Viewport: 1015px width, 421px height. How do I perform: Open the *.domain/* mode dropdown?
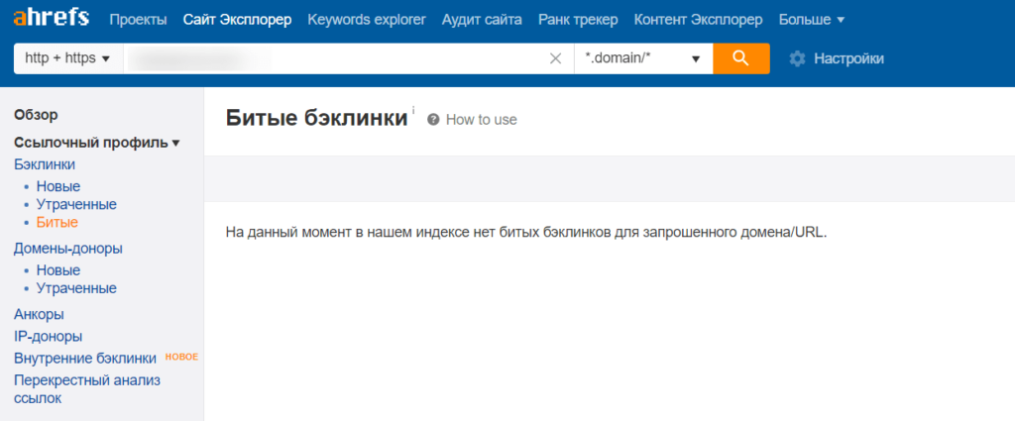tap(643, 58)
